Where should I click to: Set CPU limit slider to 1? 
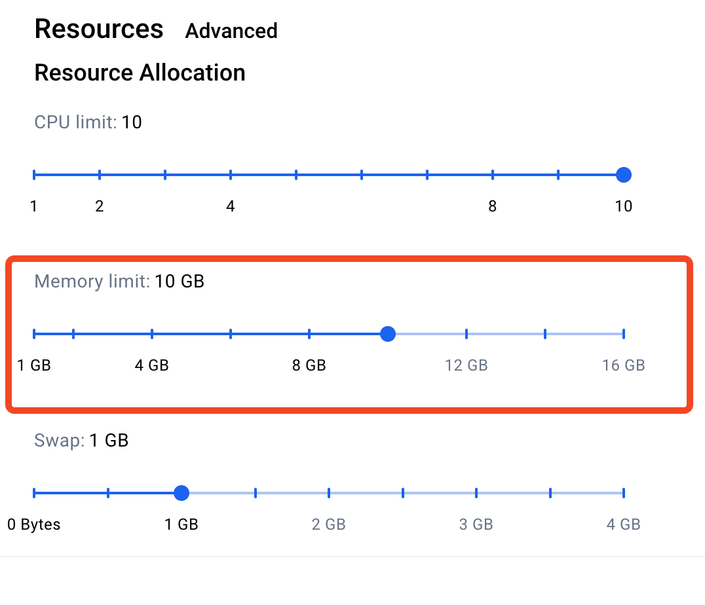click(34, 175)
